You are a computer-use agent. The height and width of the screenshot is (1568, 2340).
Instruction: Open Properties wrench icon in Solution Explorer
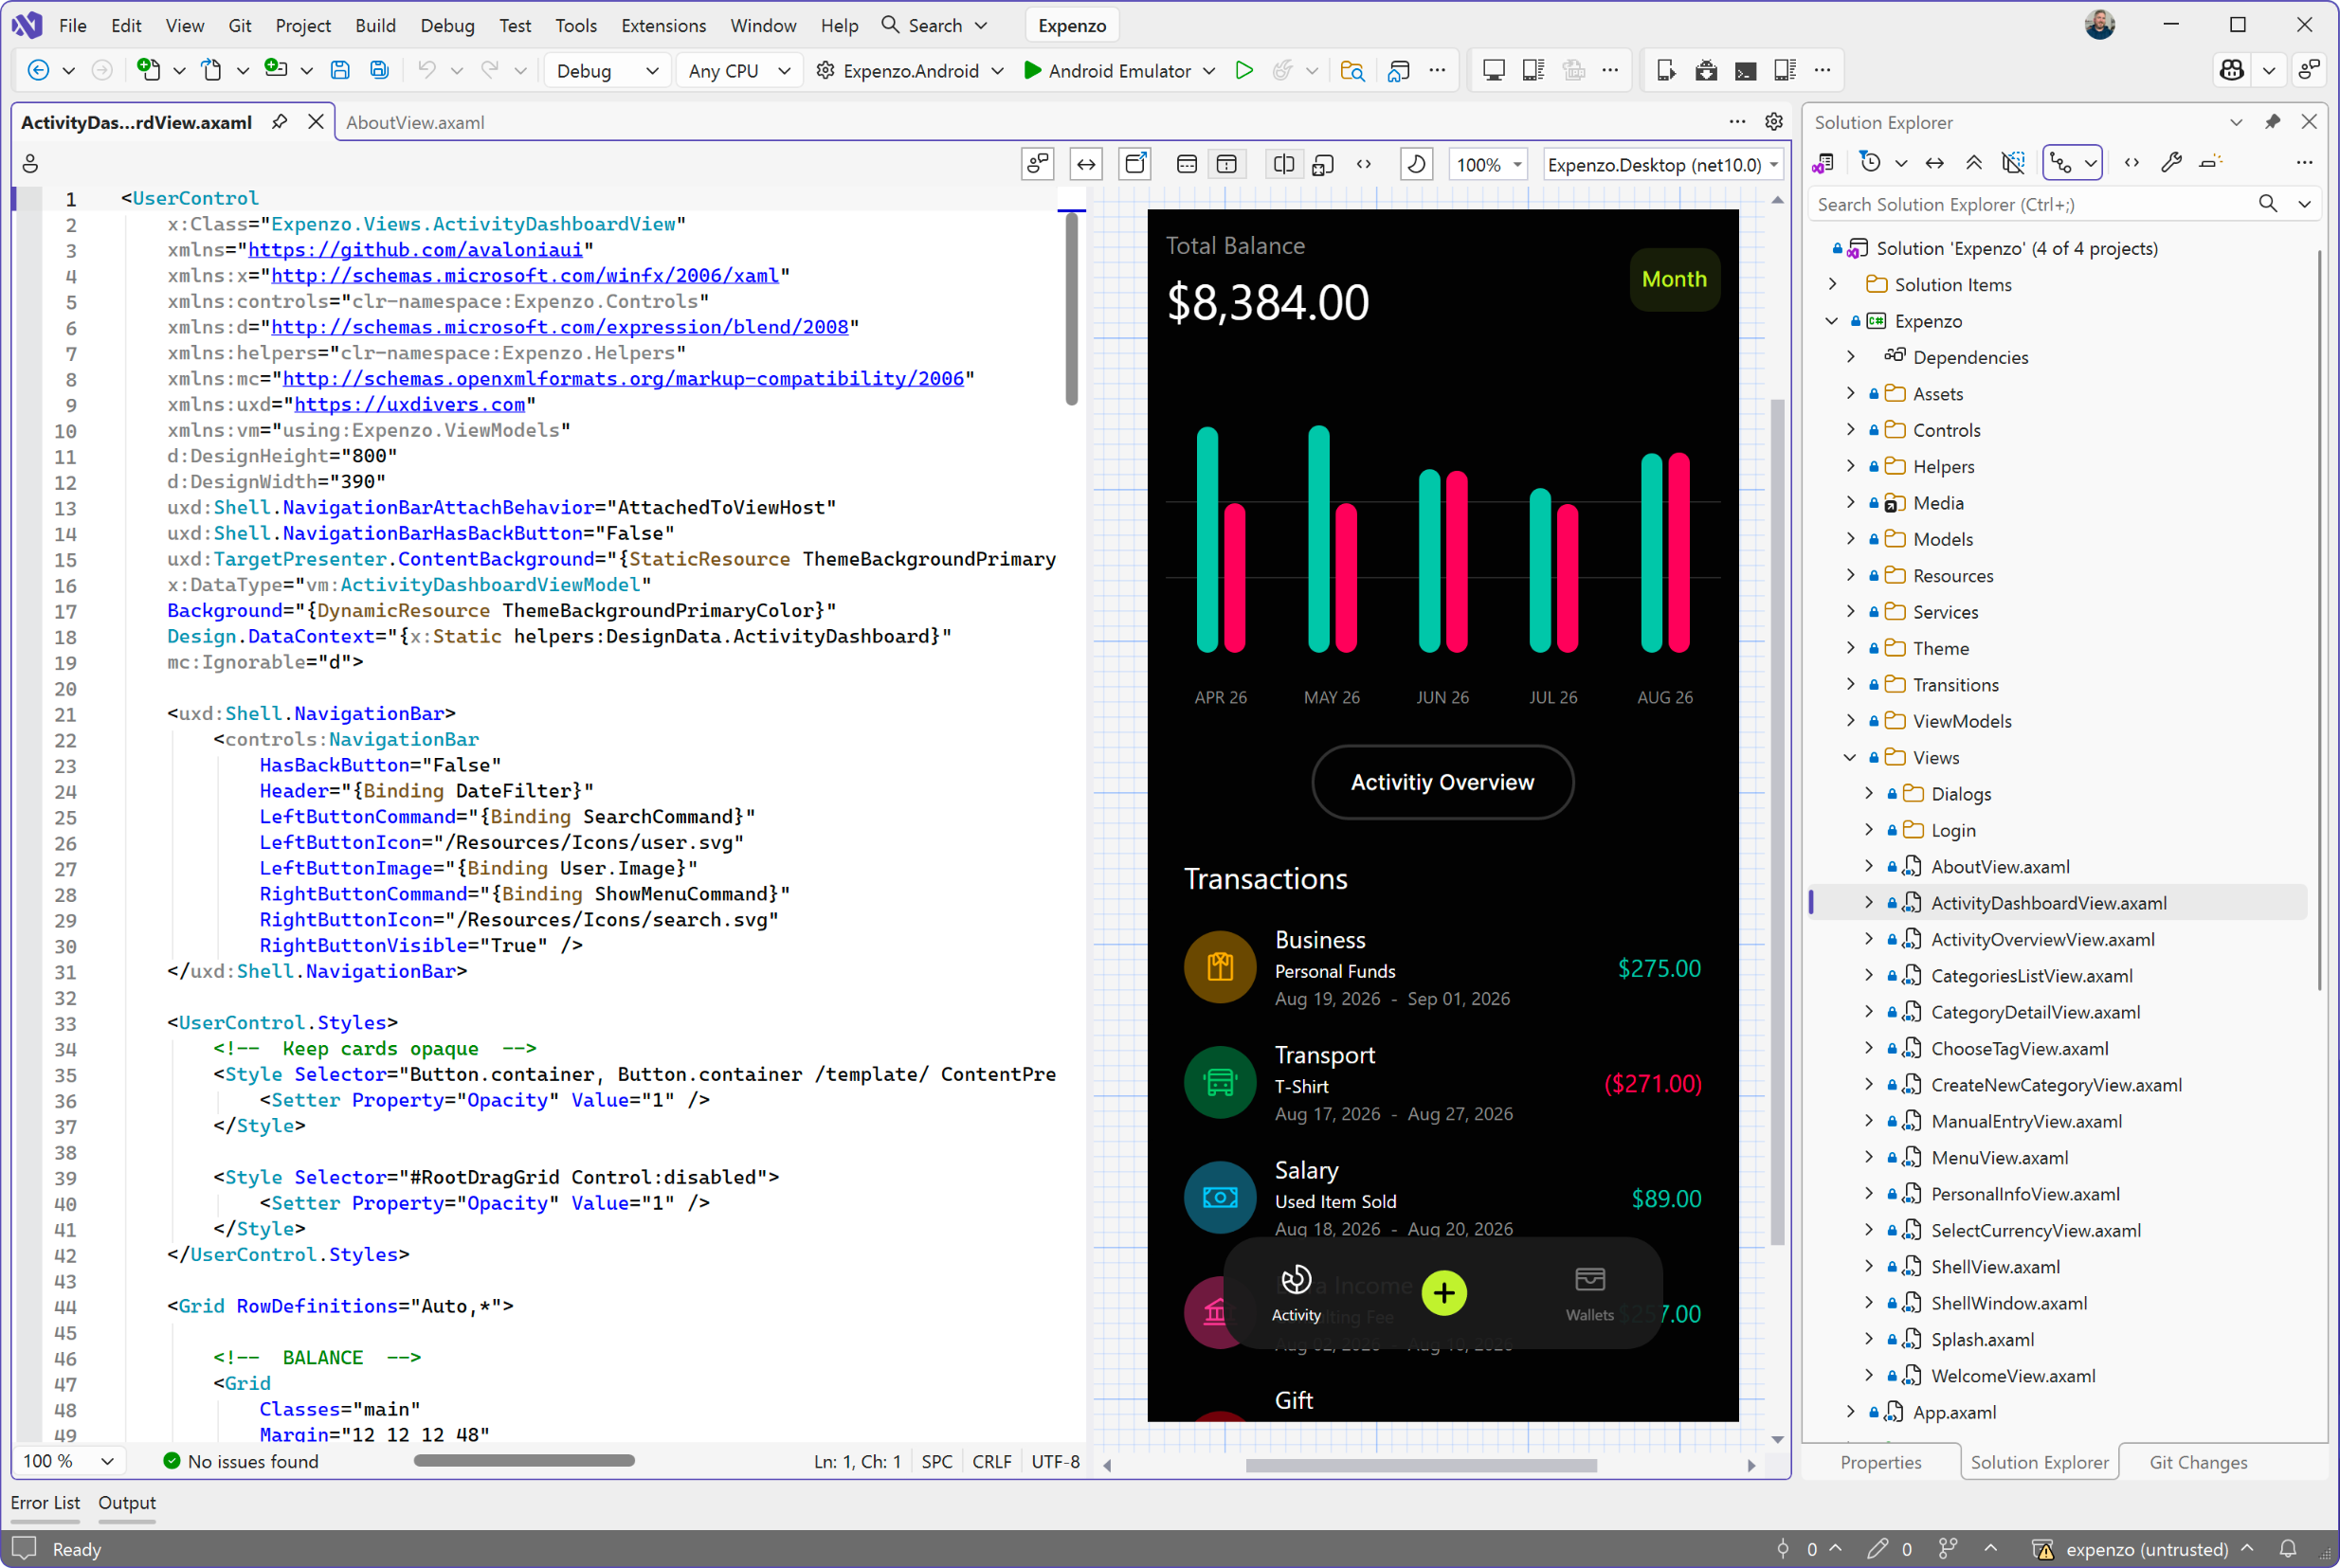click(2171, 162)
